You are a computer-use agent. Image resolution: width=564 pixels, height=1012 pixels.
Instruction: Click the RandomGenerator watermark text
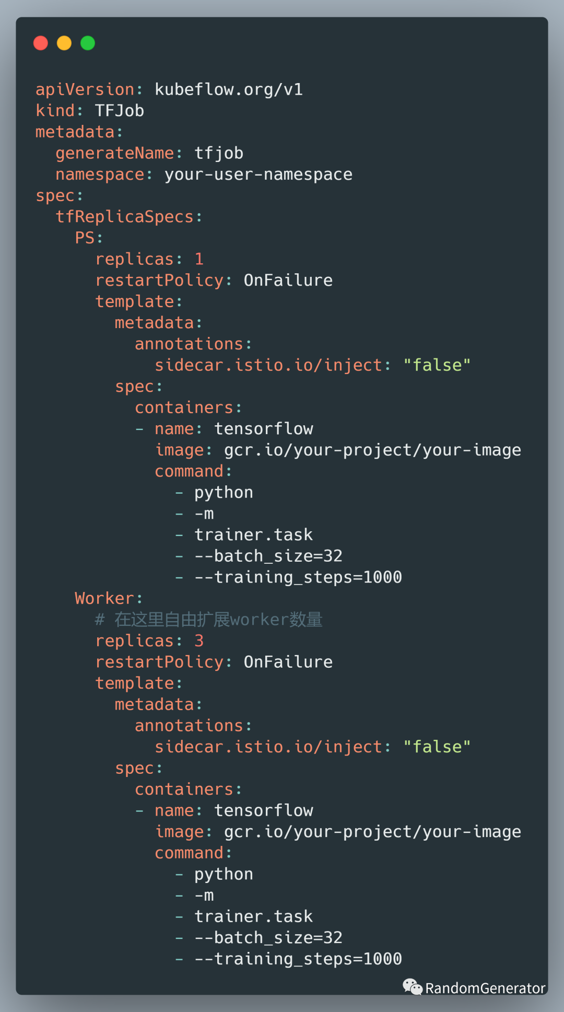point(485,988)
